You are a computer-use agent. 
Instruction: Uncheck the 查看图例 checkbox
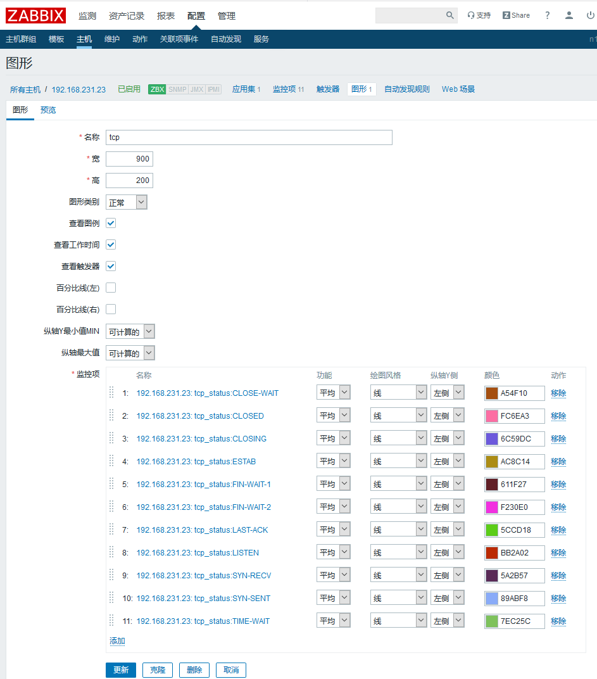pos(110,223)
